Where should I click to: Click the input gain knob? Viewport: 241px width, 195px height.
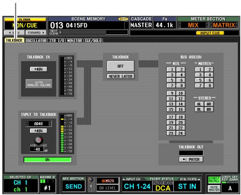coord(38,140)
